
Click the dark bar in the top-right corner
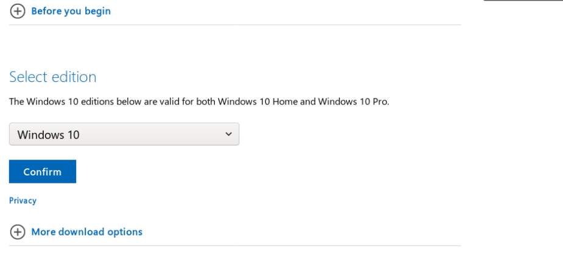(x=523, y=1)
